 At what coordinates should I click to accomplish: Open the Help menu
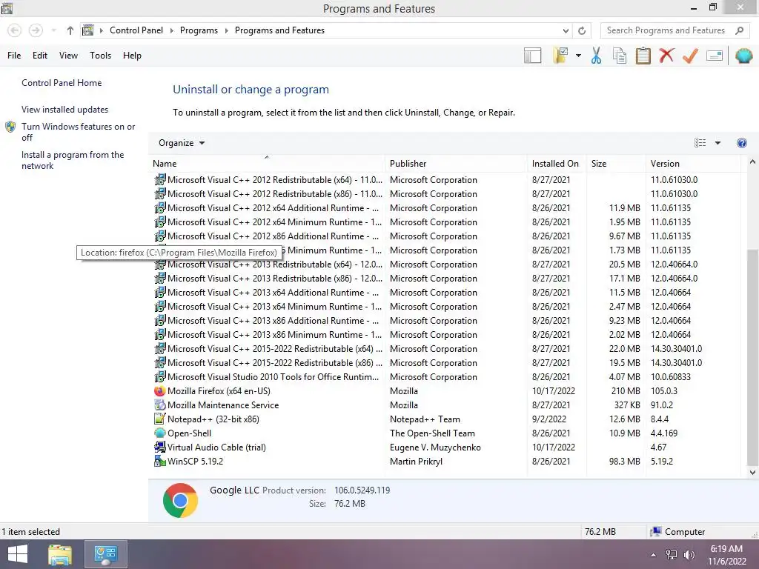point(132,56)
